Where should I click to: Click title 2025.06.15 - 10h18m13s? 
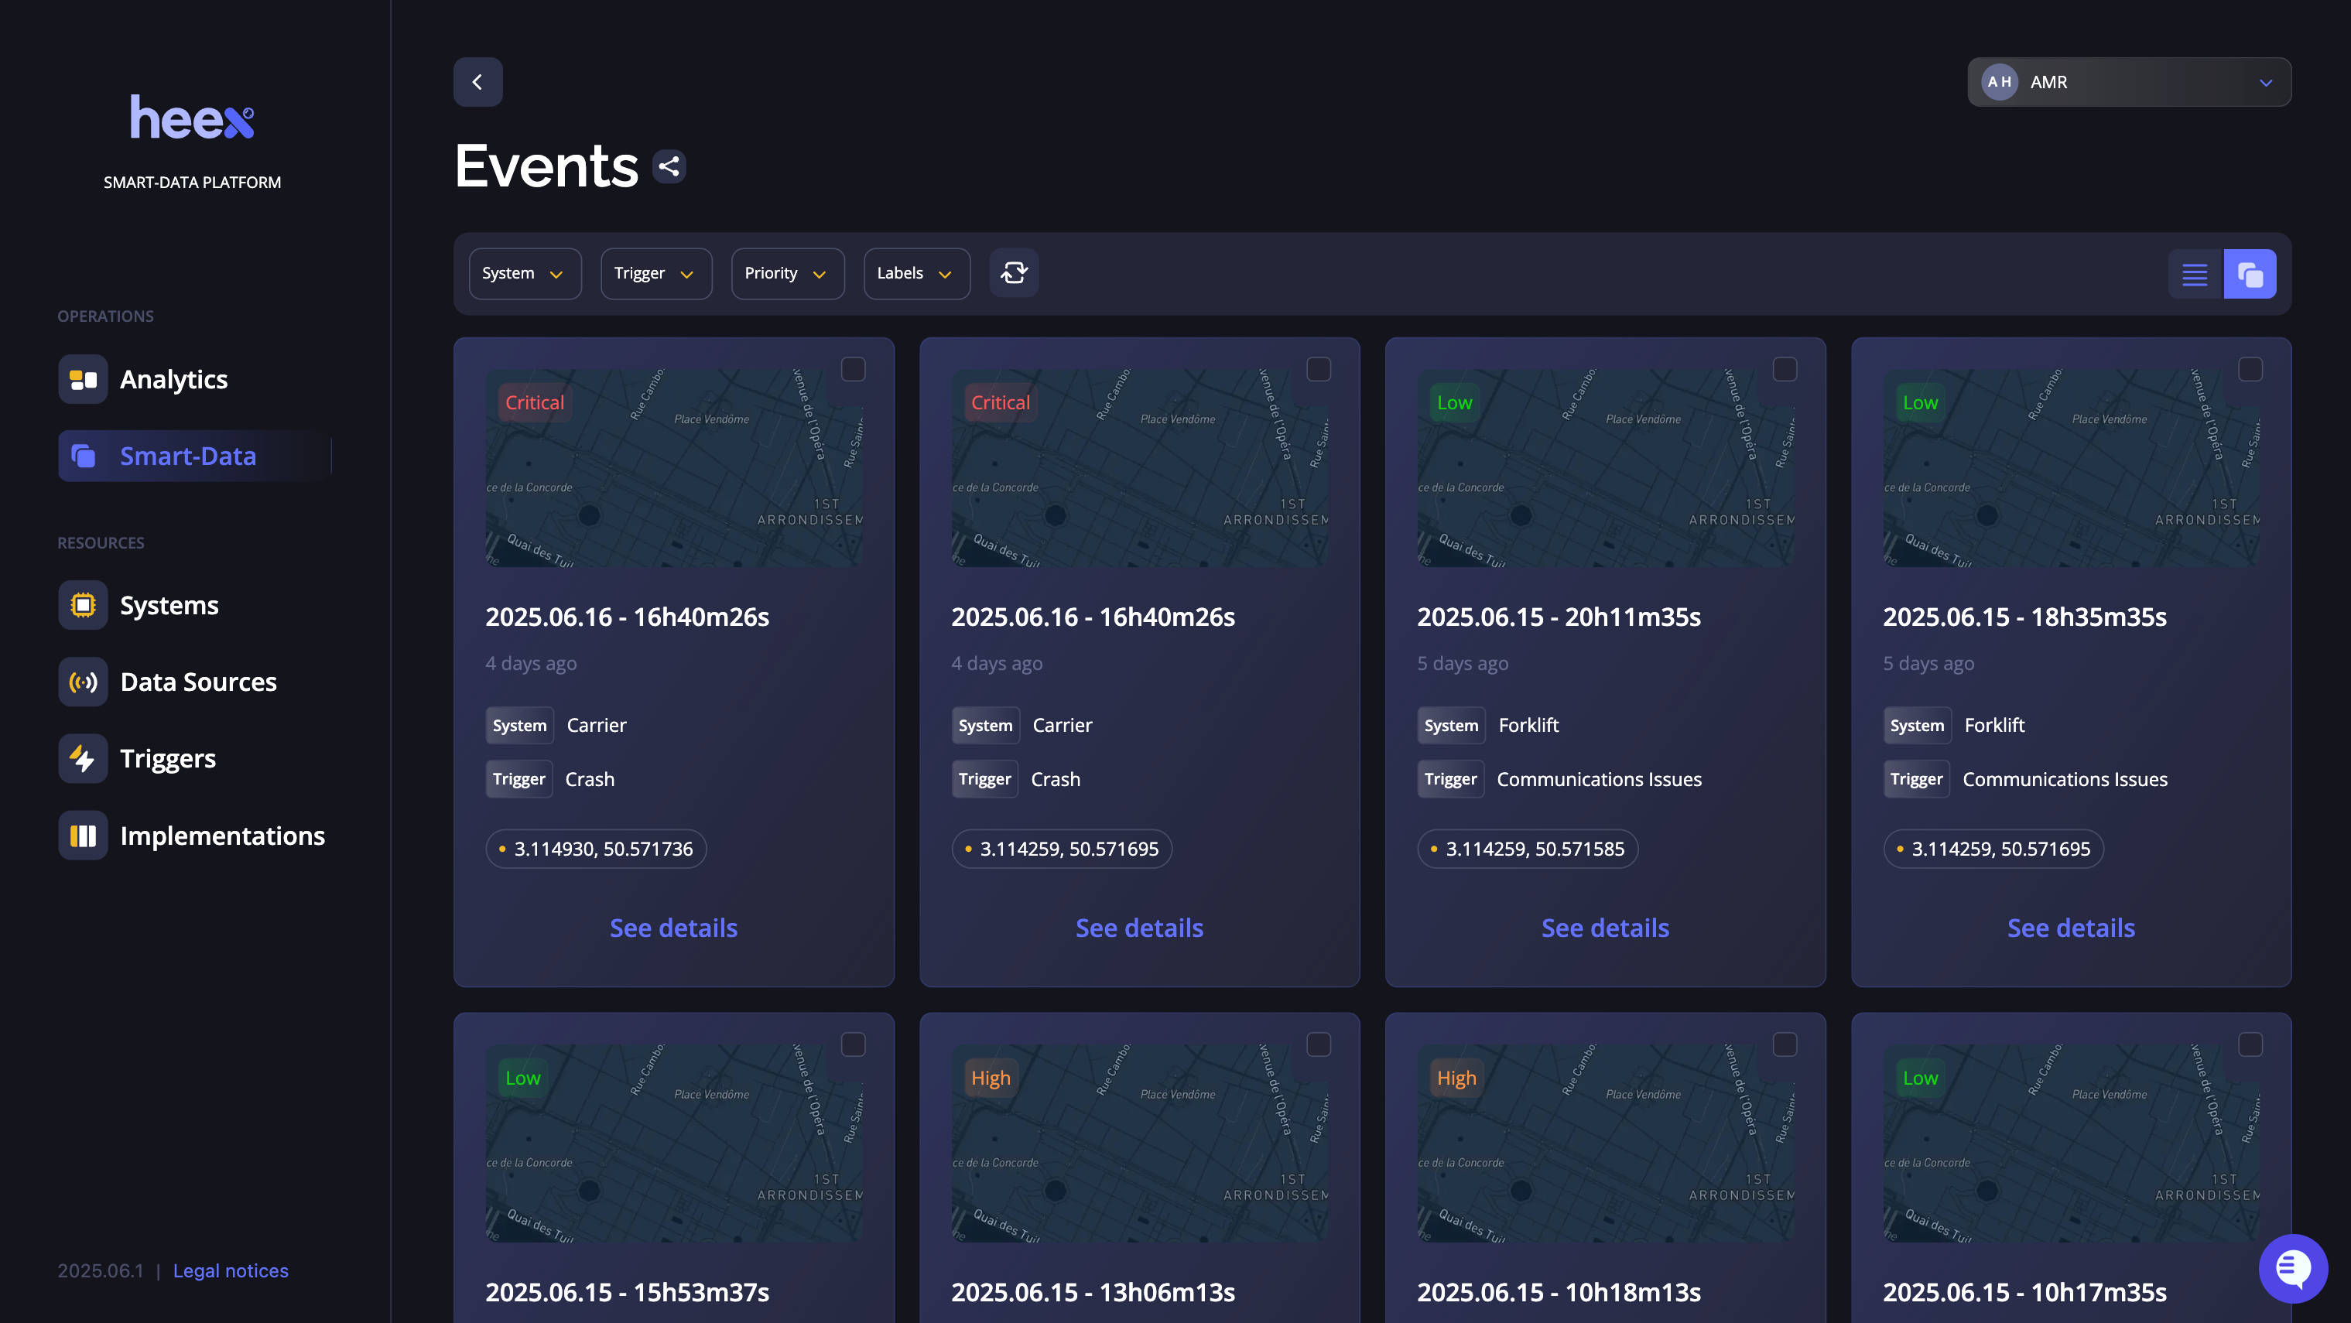point(1559,1292)
